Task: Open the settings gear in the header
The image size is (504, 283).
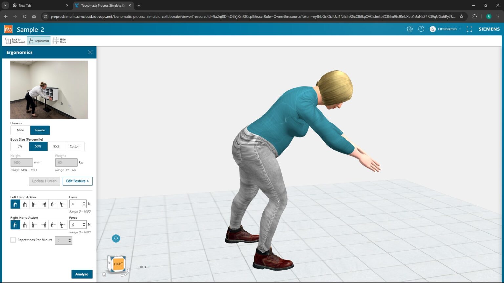Action: coord(409,29)
